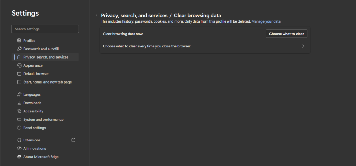Click the Languages icon in sidebar

(x=19, y=95)
